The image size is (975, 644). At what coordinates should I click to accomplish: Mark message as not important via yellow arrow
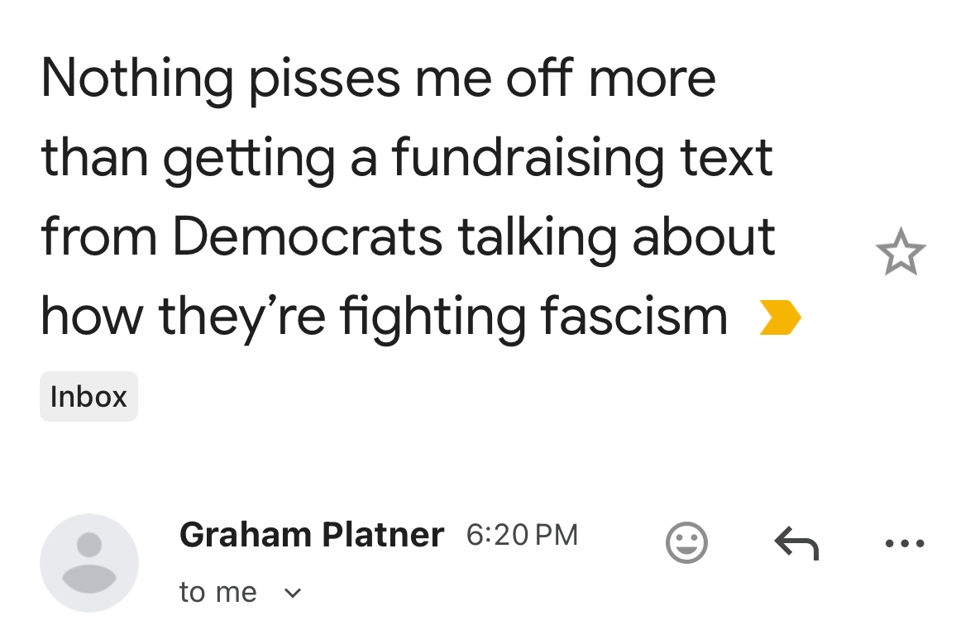pyautogui.click(x=780, y=318)
